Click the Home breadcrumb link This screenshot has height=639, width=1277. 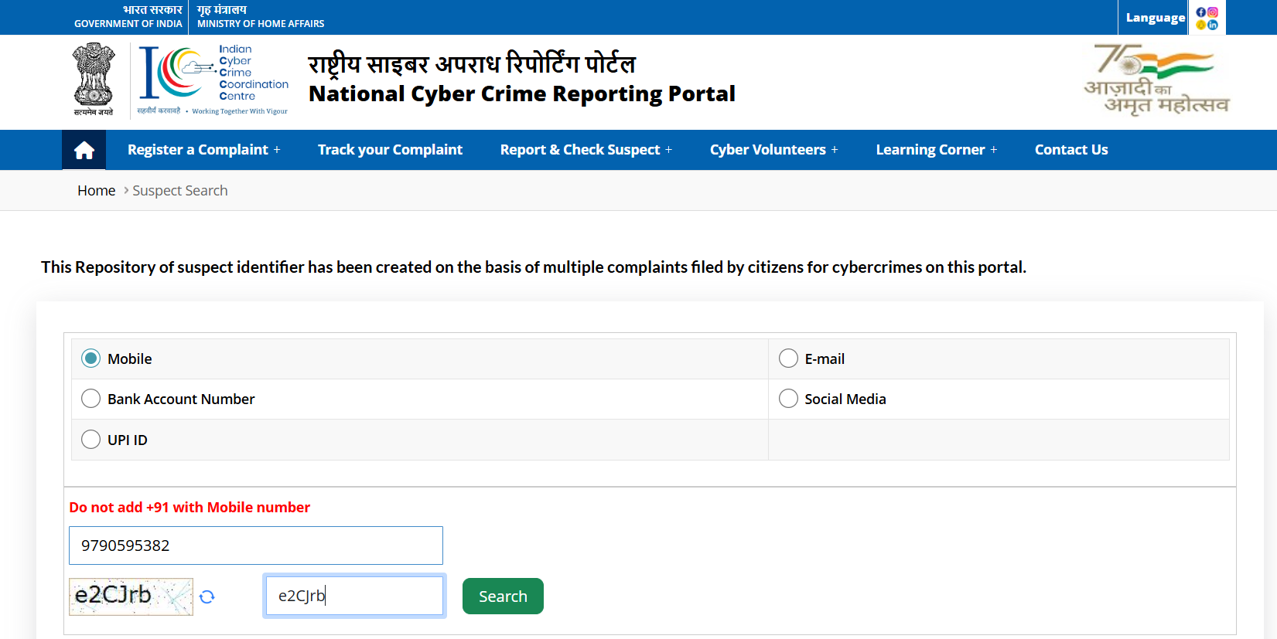(x=96, y=191)
